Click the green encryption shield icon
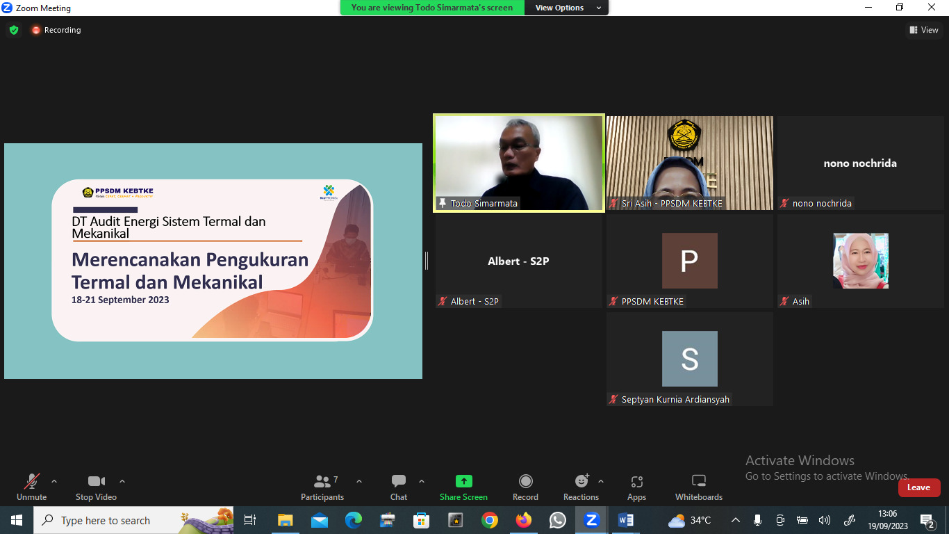Screen dimensions: 949x534 pos(14,30)
